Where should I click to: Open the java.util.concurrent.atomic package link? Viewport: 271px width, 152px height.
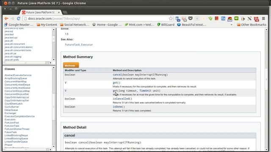(19, 47)
